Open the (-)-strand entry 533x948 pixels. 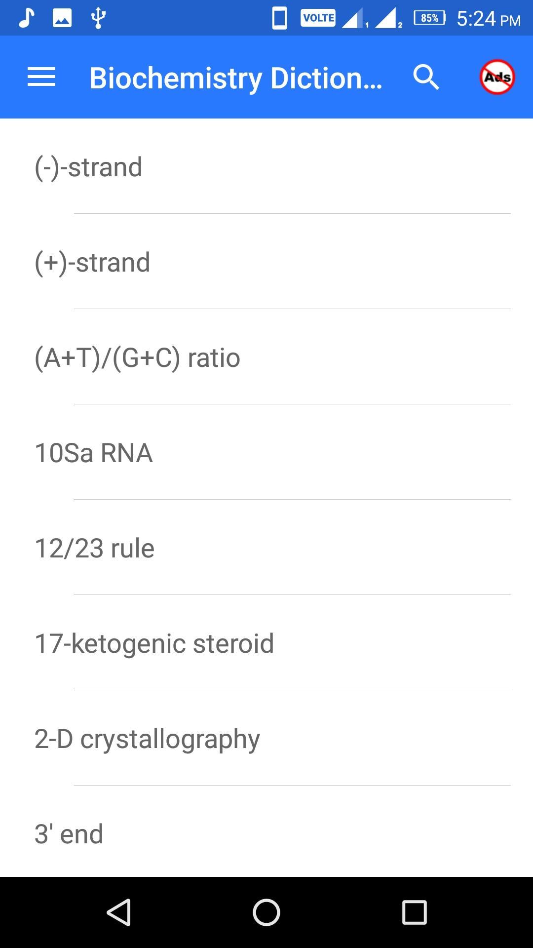(x=266, y=166)
